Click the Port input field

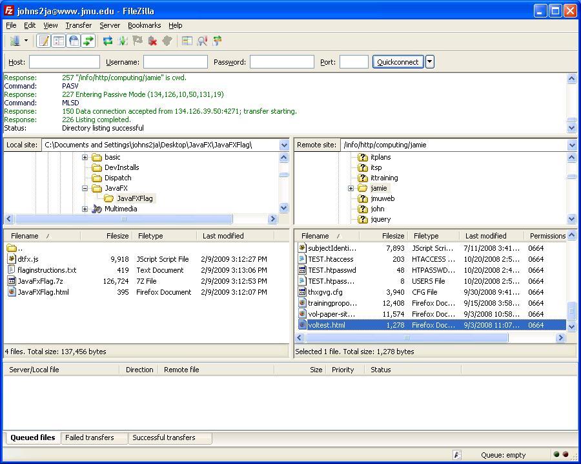pyautogui.click(x=354, y=62)
